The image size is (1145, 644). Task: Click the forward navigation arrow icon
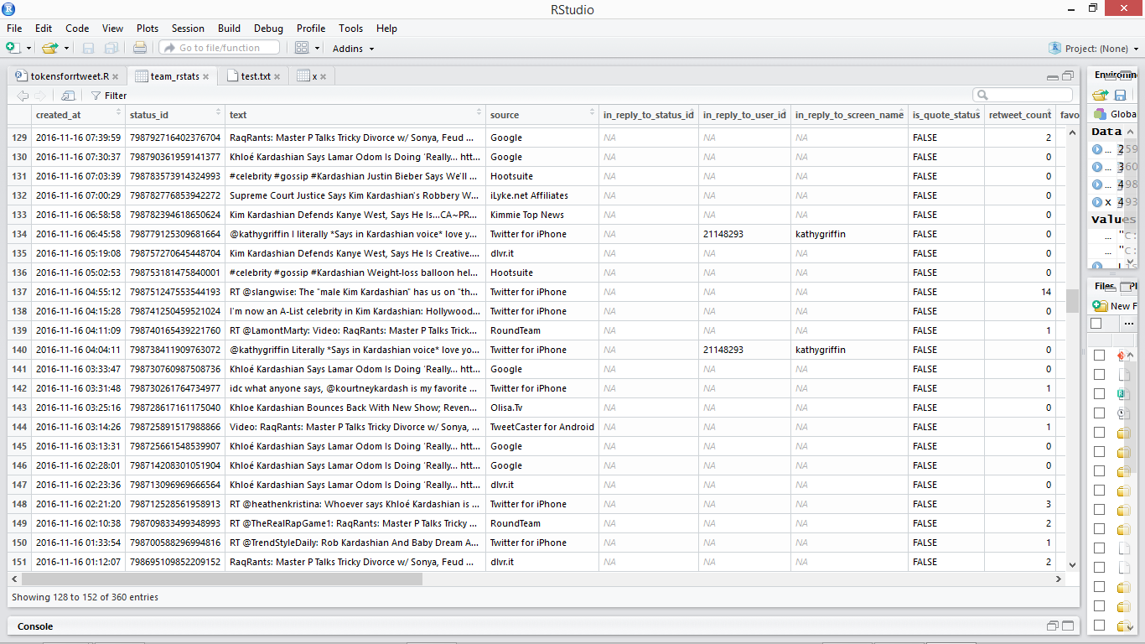tap(40, 96)
